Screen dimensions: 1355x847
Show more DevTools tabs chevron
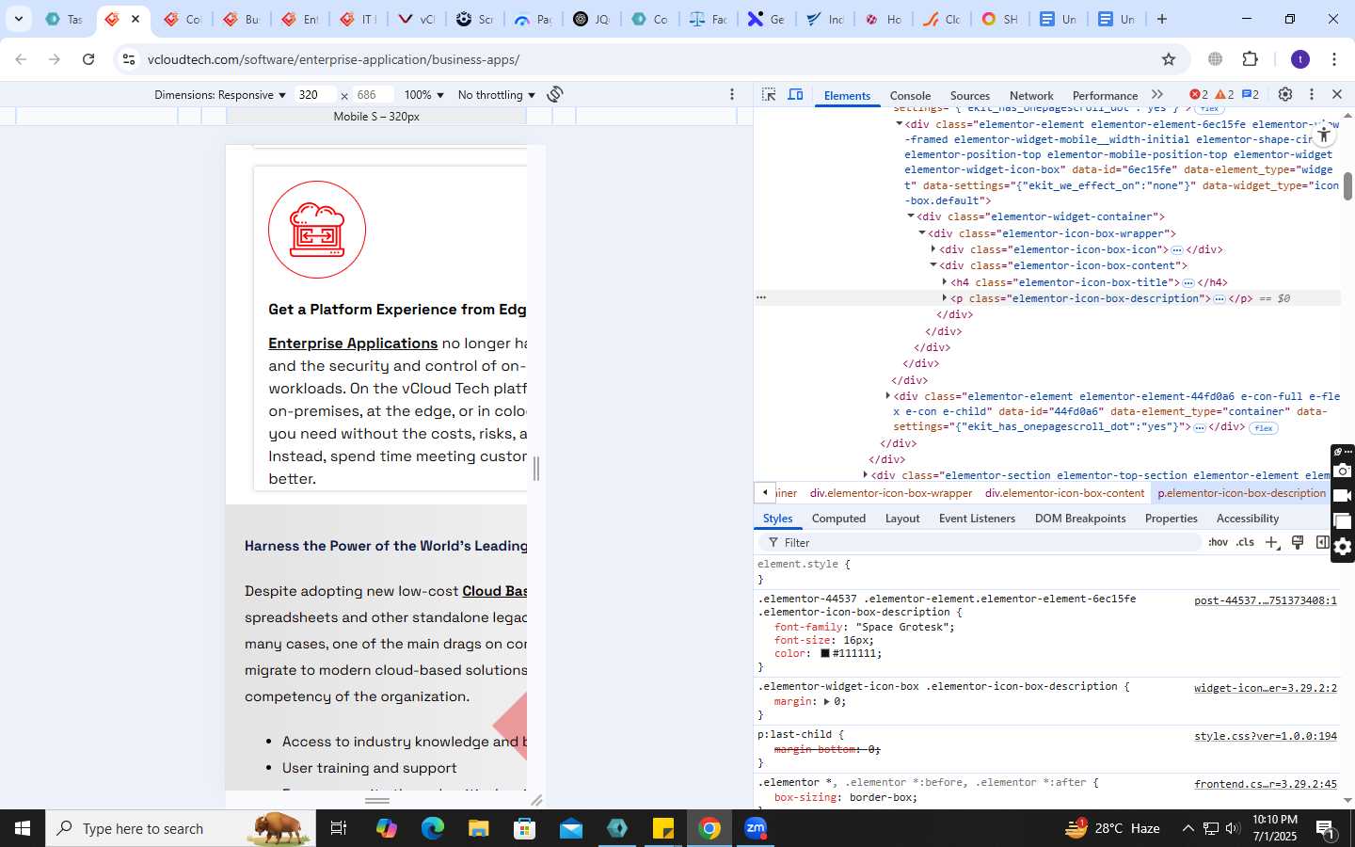pyautogui.click(x=1157, y=94)
